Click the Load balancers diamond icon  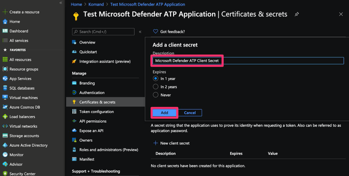click(5, 116)
